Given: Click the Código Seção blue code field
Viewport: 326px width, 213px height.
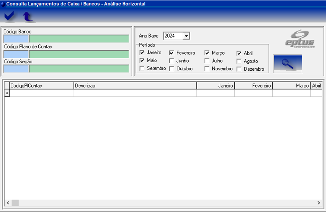Looking at the screenshot, I should 16,69.
